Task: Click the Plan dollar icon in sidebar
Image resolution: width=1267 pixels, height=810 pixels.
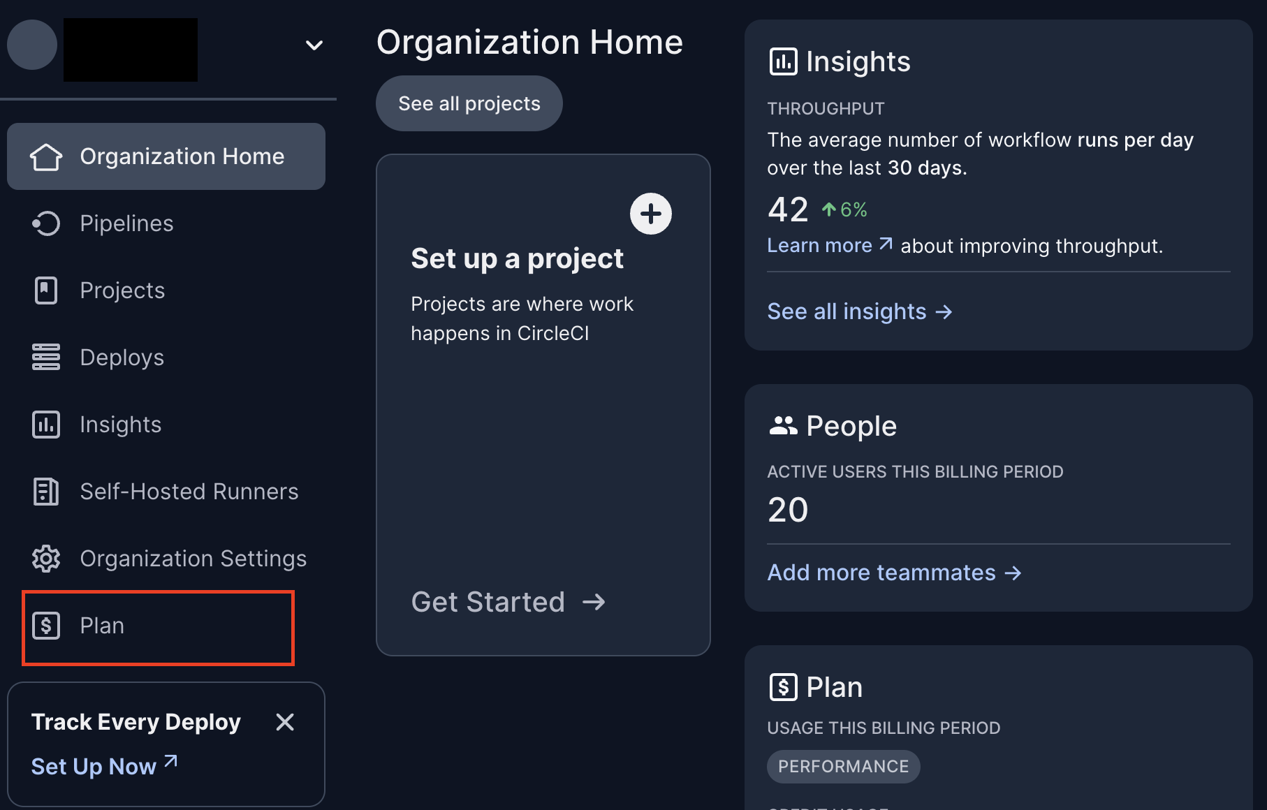Action: (46, 626)
